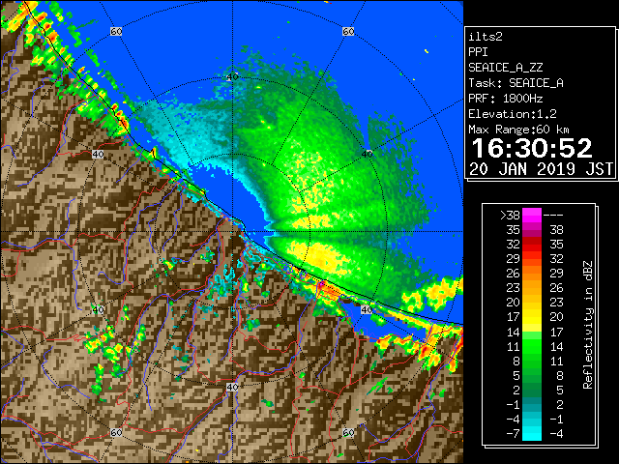Click the "60" ring label southwest over land
This screenshot has height=464, width=619.
pos(116,433)
